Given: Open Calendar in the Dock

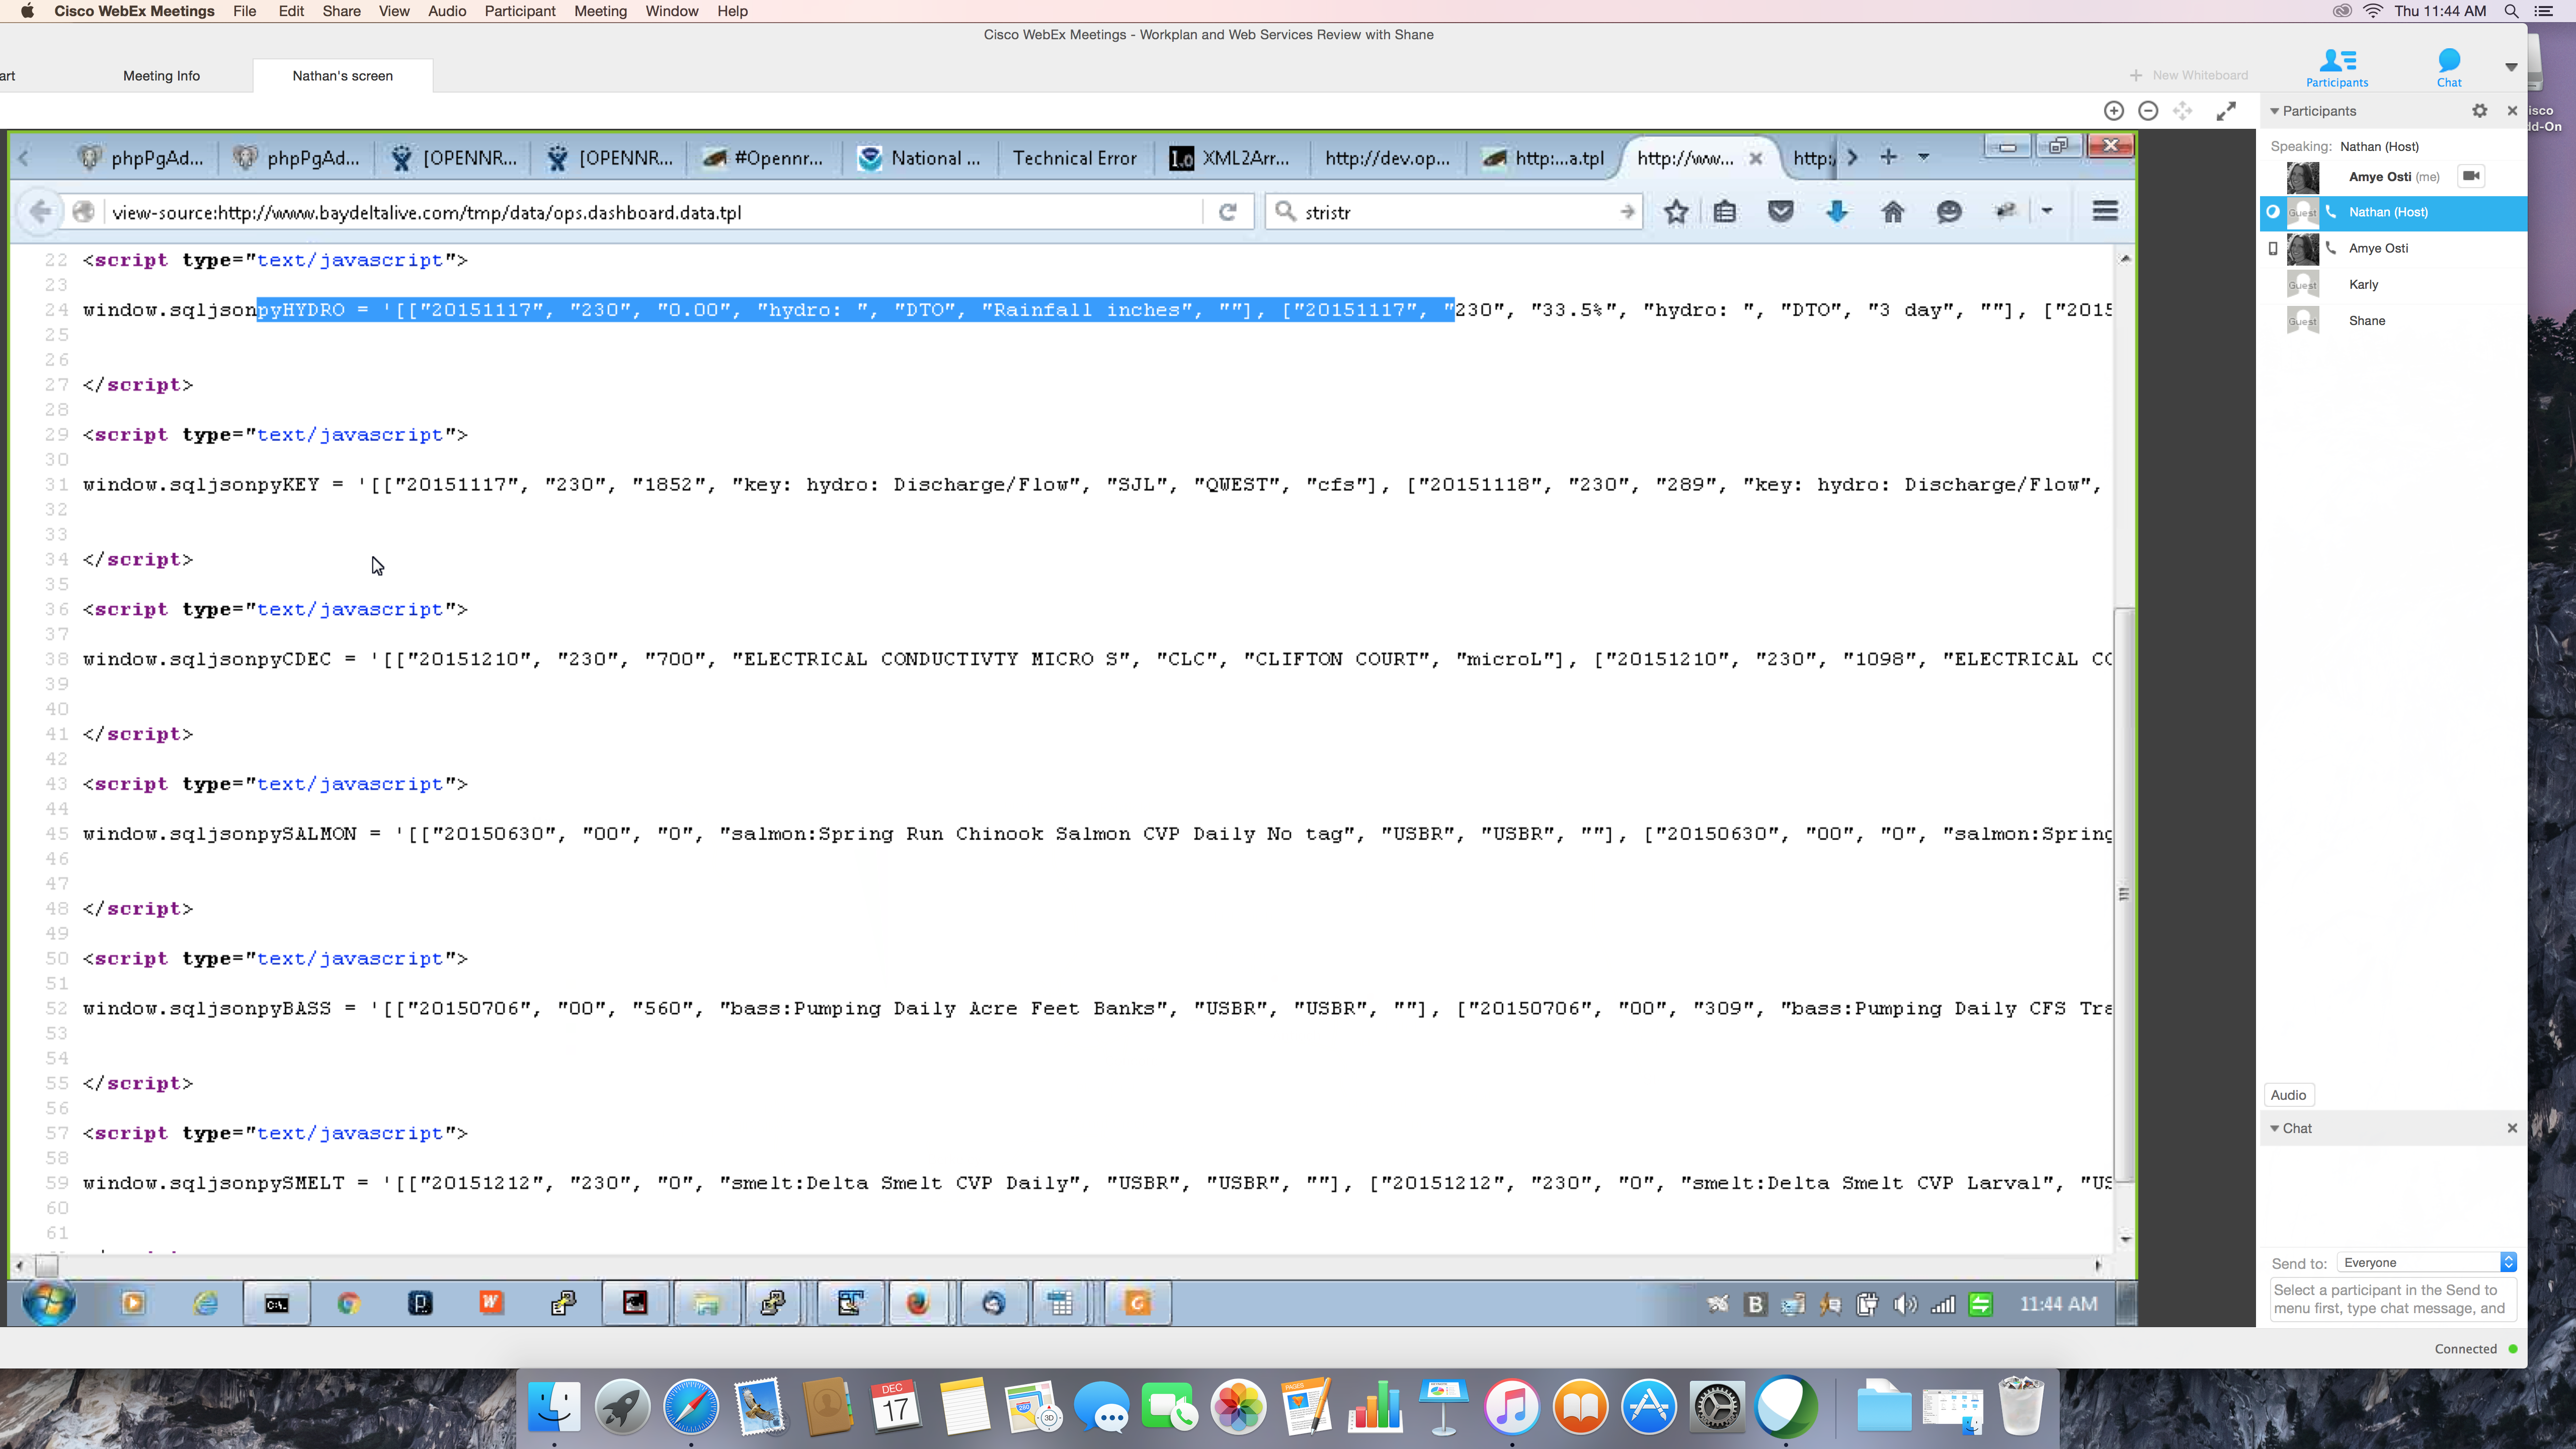Looking at the screenshot, I should click(x=896, y=1407).
